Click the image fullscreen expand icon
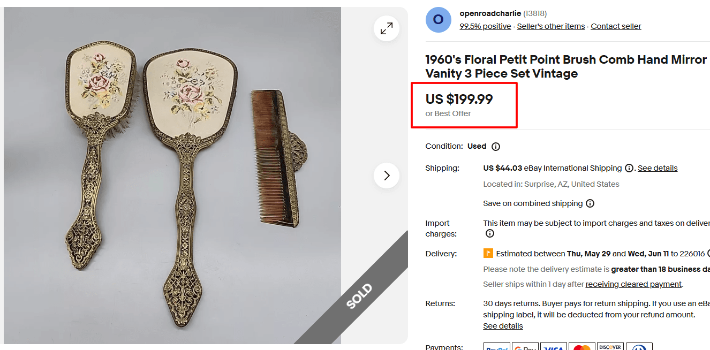Image resolution: width=710 pixels, height=350 pixels. point(386,28)
